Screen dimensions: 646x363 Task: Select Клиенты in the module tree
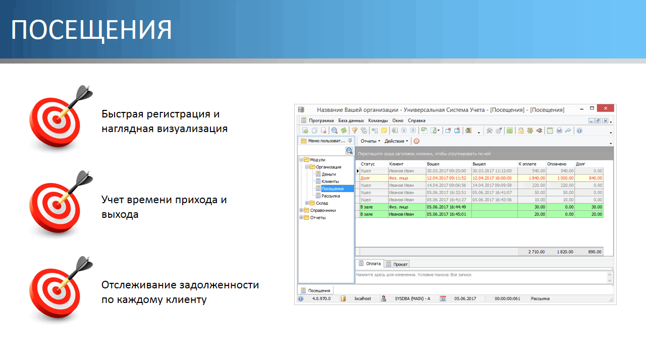[330, 181]
